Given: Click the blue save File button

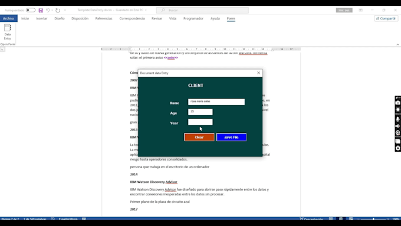Looking at the screenshot, I should [x=231, y=137].
